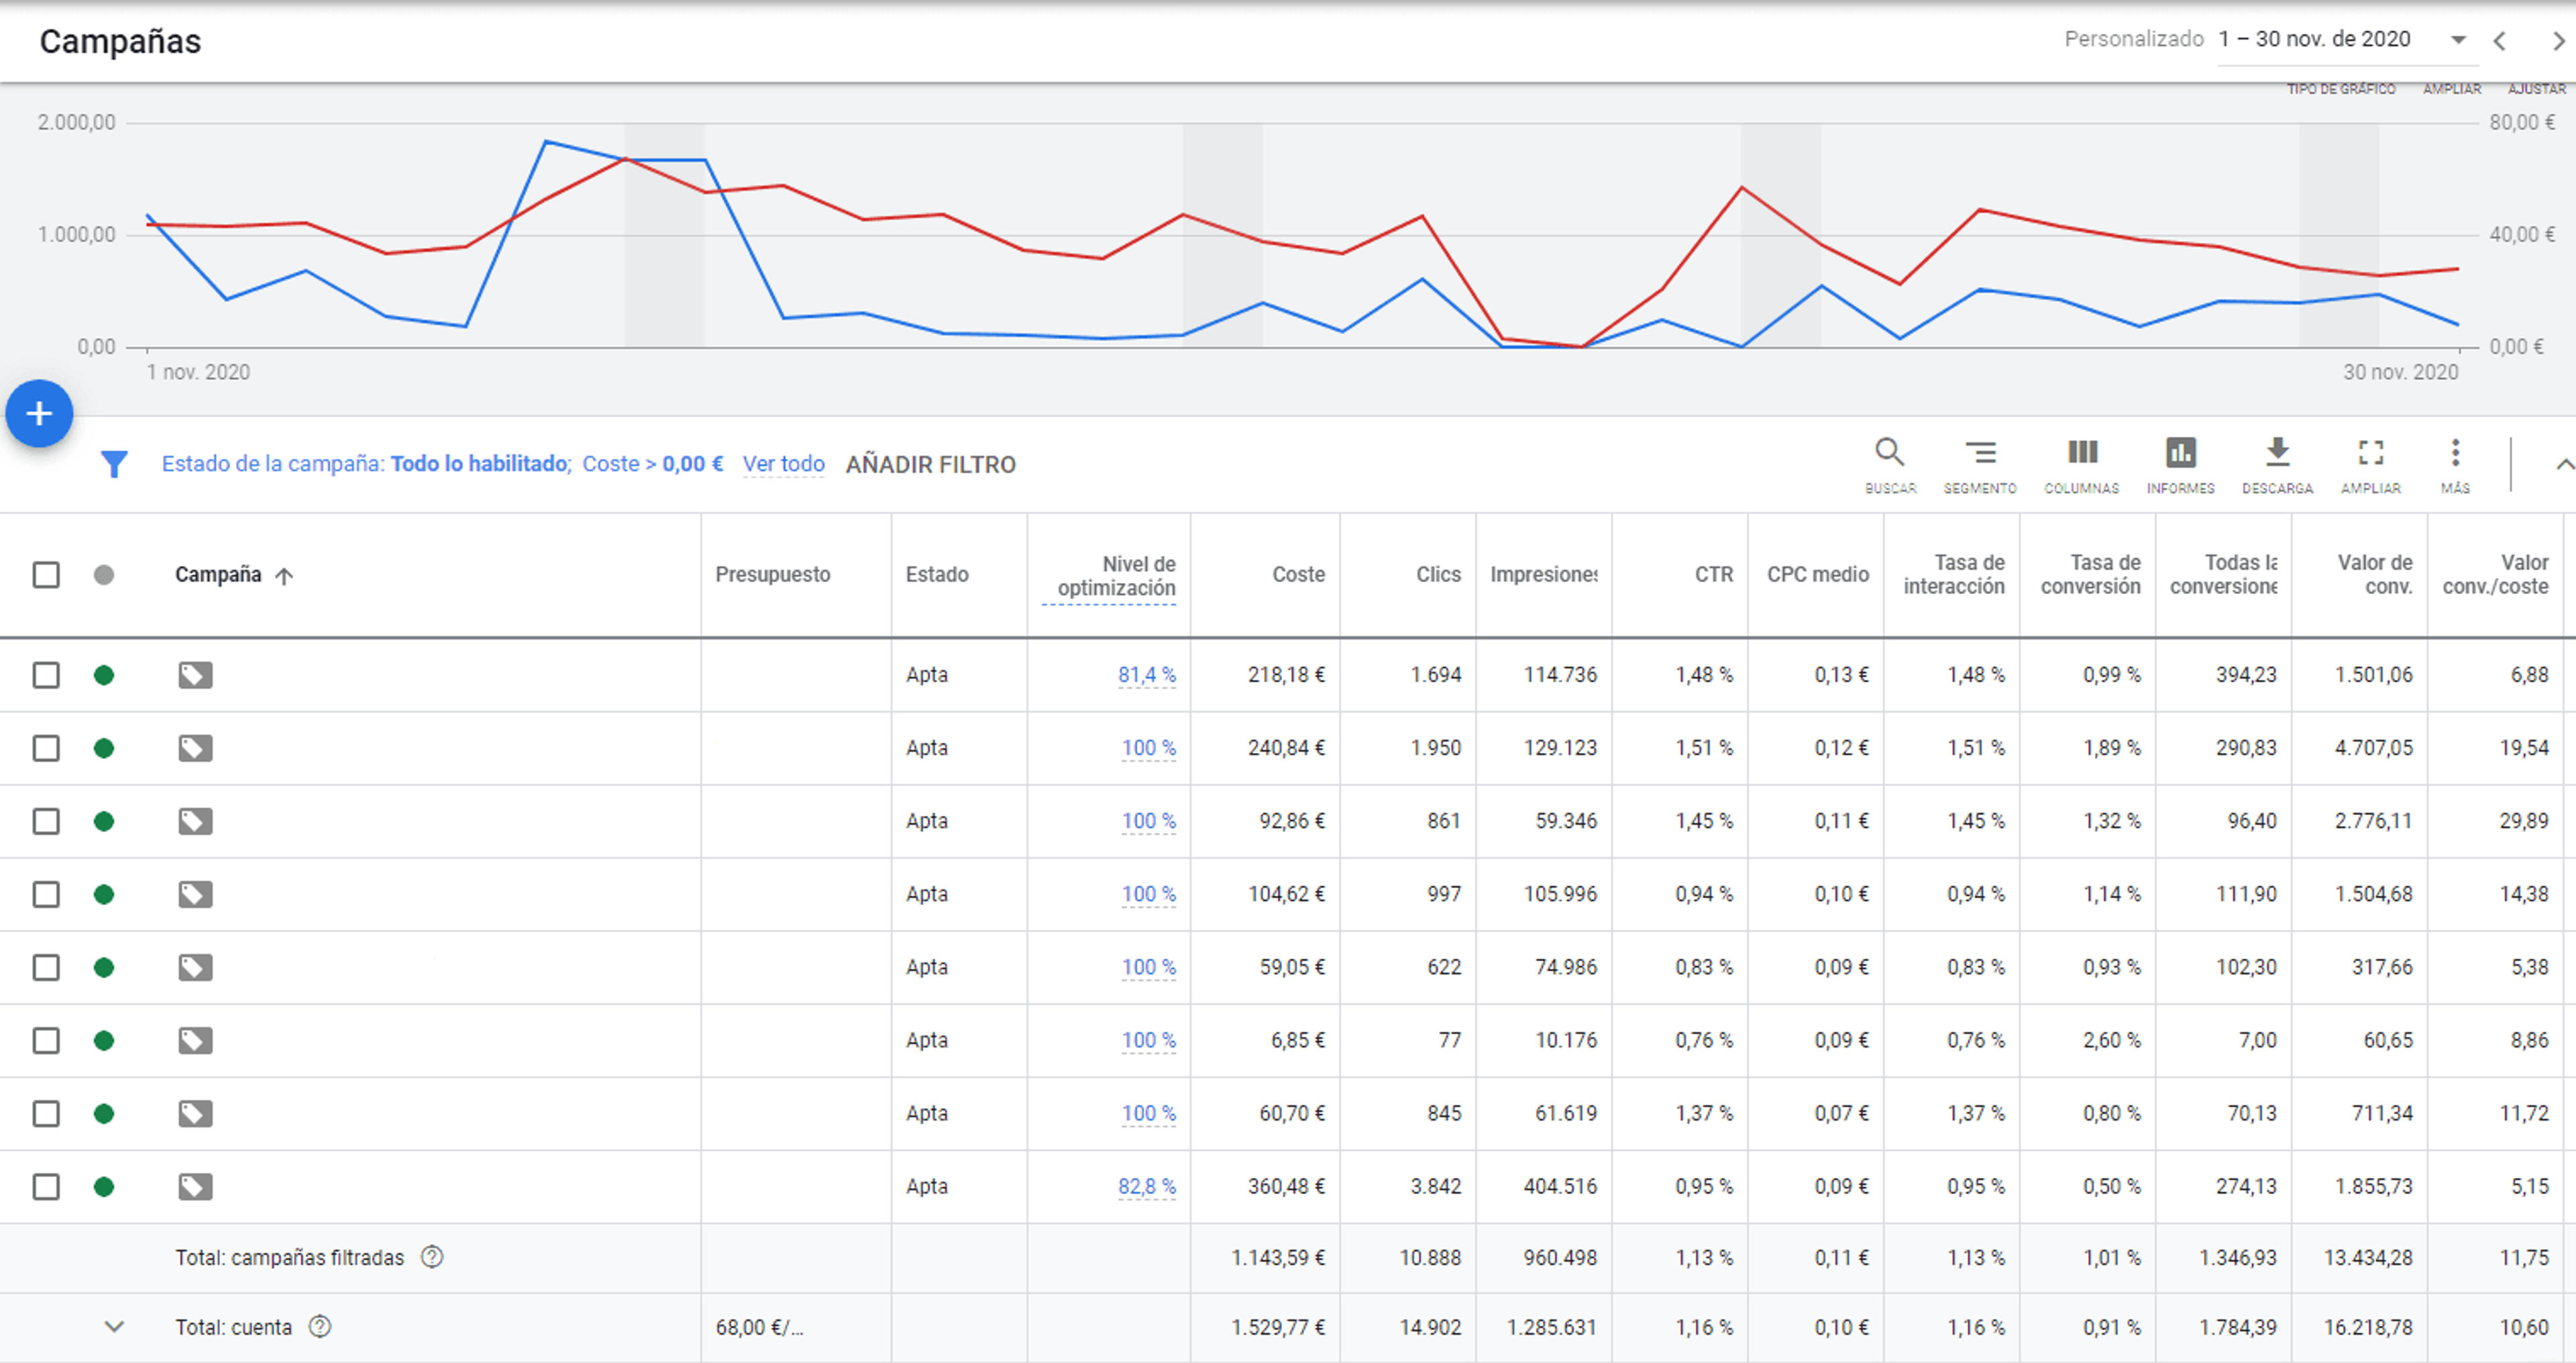Image resolution: width=2576 pixels, height=1363 pixels.
Task: Click the Impresiones column header
Action: point(1544,575)
